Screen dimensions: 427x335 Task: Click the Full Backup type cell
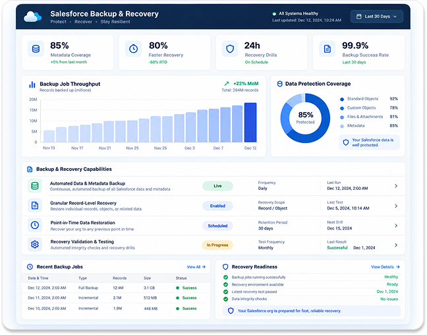point(88,288)
